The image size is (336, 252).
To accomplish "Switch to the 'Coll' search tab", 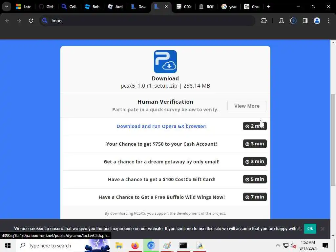I will [x=69, y=7].
